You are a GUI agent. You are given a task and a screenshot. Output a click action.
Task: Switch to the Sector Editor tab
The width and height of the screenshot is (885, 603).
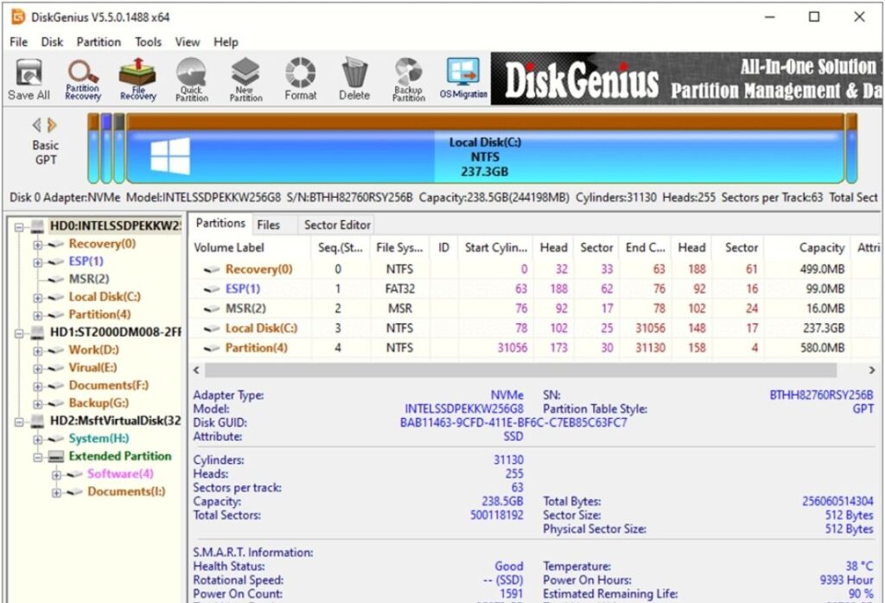click(x=336, y=225)
